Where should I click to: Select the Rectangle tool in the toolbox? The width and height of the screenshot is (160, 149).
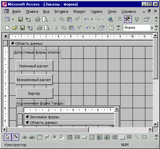(144, 137)
